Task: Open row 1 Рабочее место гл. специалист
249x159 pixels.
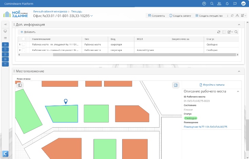Action: click(55, 44)
